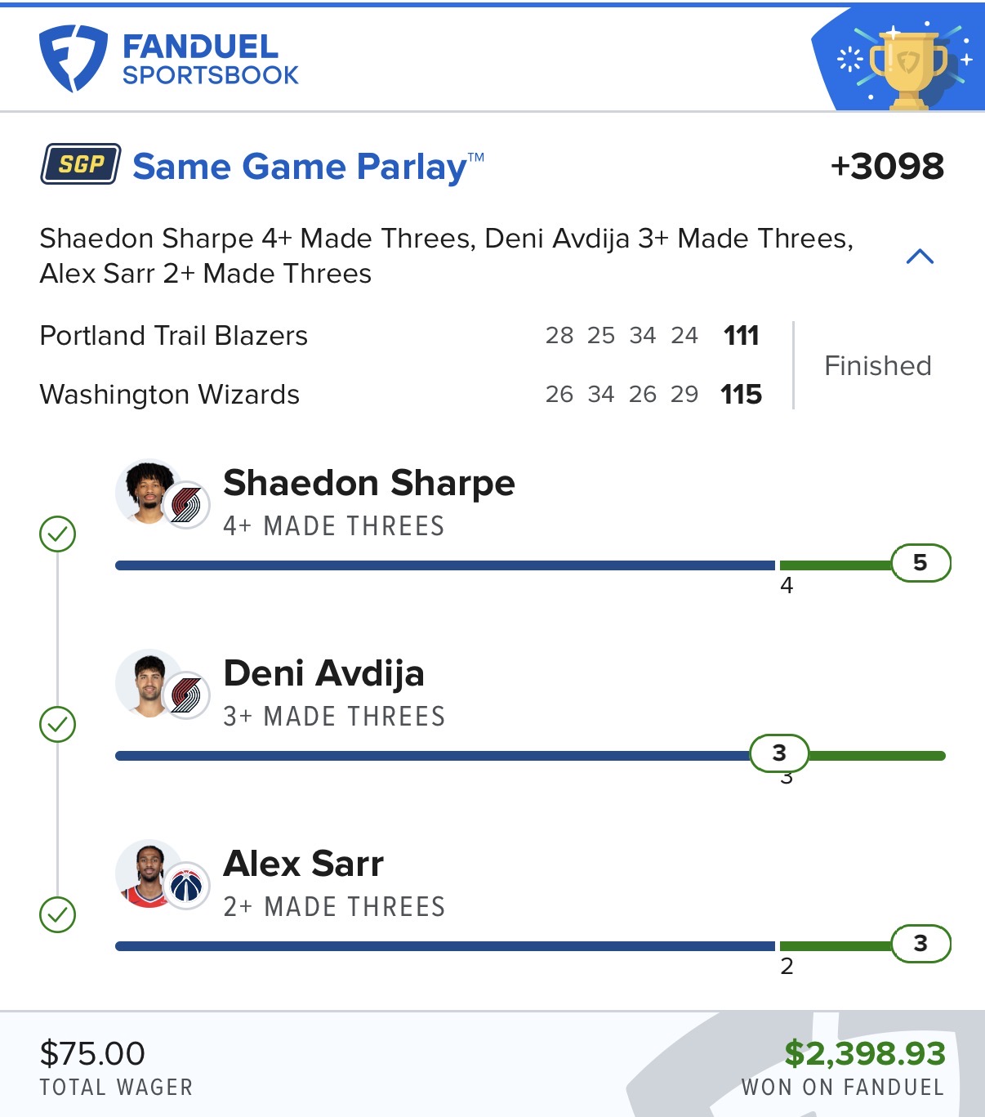Tap Shaedon Sharpe's player headshot
Viewport: 985px width, 1117px height.
pyautogui.click(x=147, y=491)
